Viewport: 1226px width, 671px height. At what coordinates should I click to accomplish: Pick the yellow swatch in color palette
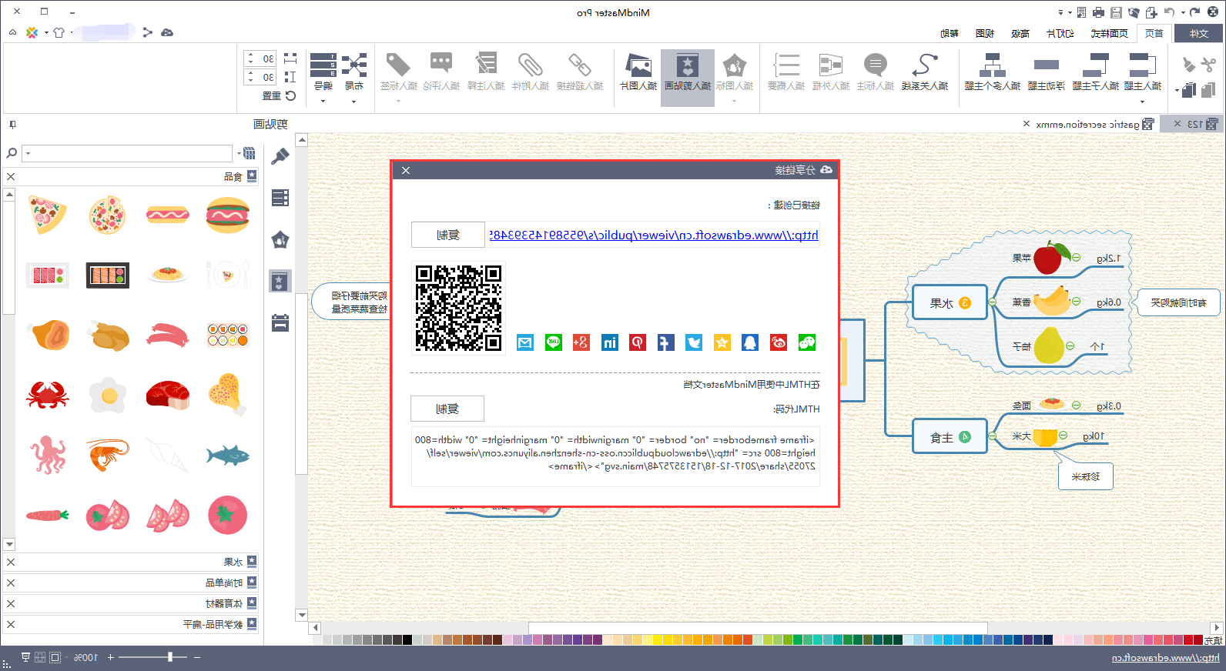coord(658,640)
